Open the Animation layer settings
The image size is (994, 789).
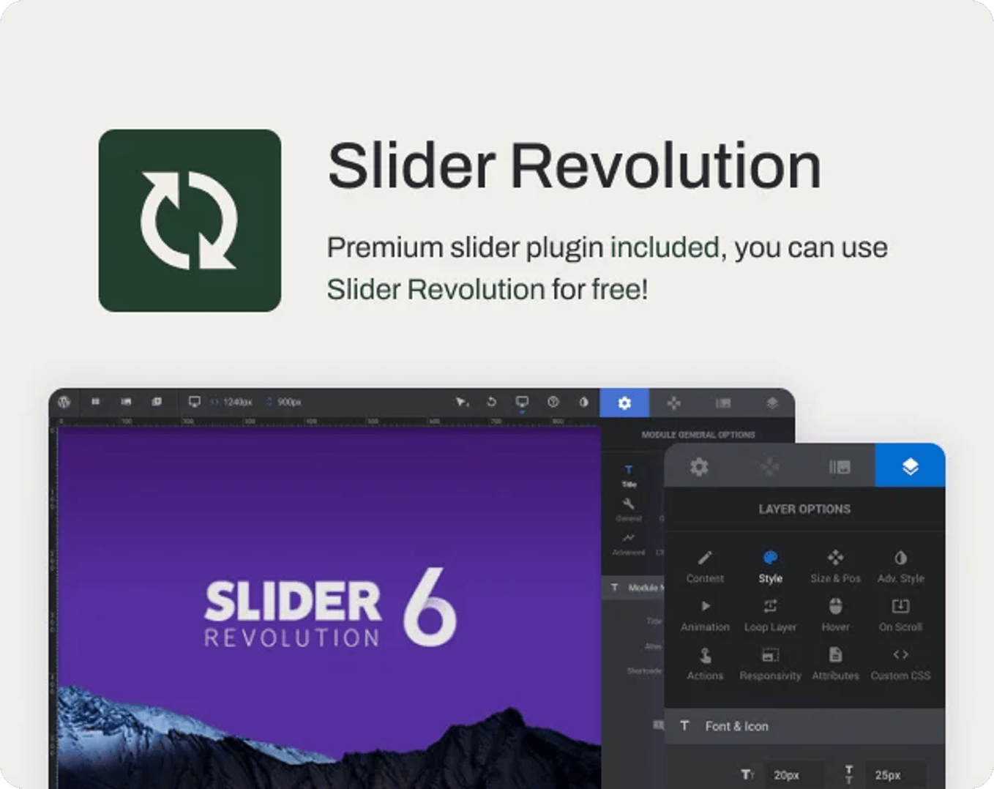705,616
